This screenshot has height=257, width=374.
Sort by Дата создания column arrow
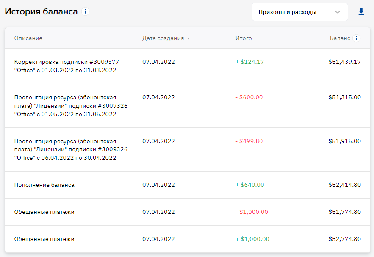[x=188, y=38]
